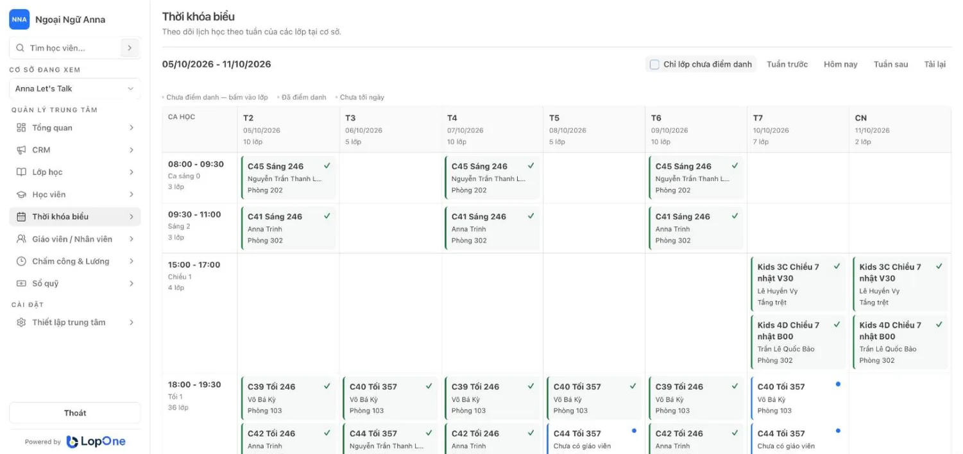The width and height of the screenshot is (963, 454).
Task: Click the 05/10/2026 - 11/10/2026 date range
Action: click(x=217, y=64)
